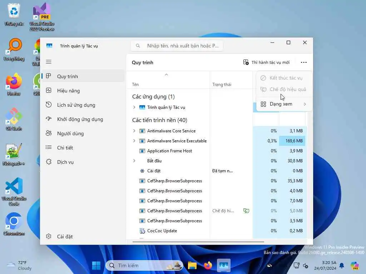The width and height of the screenshot is (366, 274).
Task: Click the notification bell in system tray
Action: pyautogui.click(x=342, y=265)
